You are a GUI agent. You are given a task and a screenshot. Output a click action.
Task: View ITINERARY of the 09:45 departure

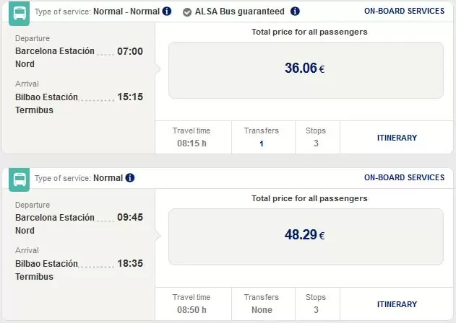click(397, 304)
